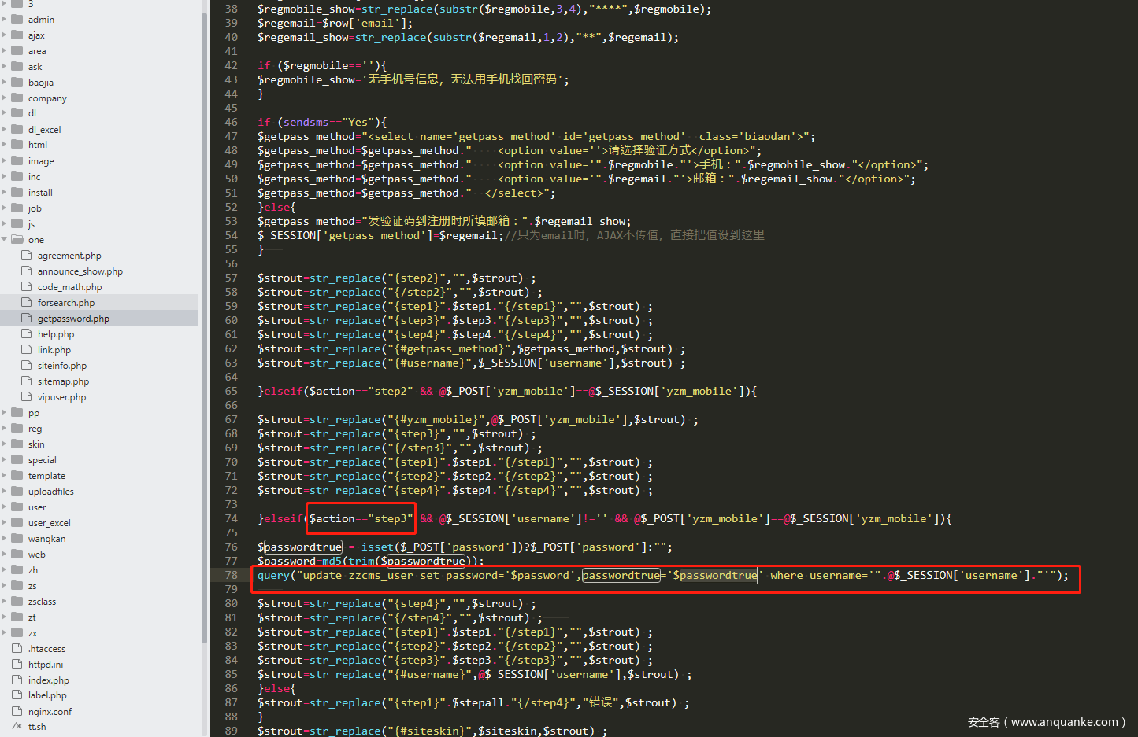
Task: Click the nginx.conf file icon
Action: [x=17, y=712]
